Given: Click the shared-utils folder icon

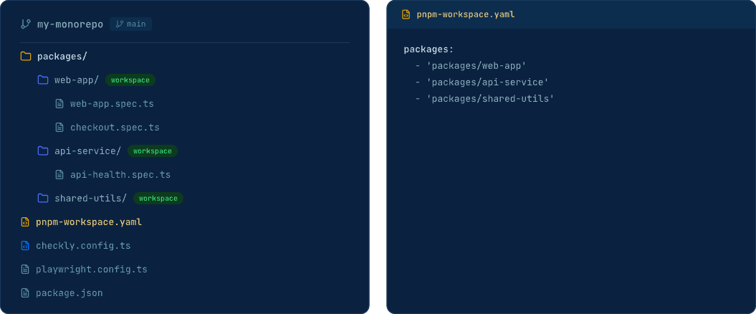Looking at the screenshot, I should pos(43,198).
